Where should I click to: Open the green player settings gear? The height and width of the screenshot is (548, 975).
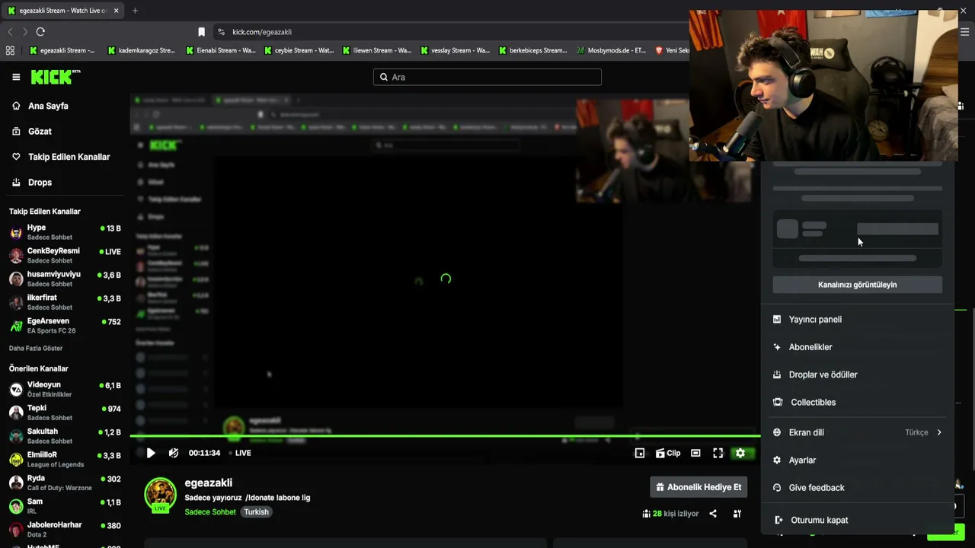(x=740, y=453)
